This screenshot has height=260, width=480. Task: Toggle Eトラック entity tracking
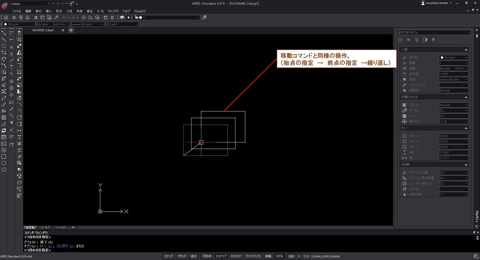click(x=236, y=256)
